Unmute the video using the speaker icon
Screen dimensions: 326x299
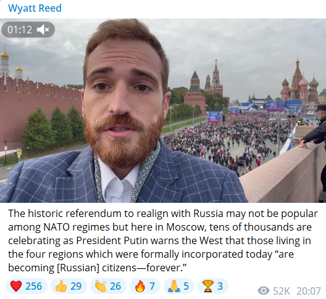[x=43, y=30]
